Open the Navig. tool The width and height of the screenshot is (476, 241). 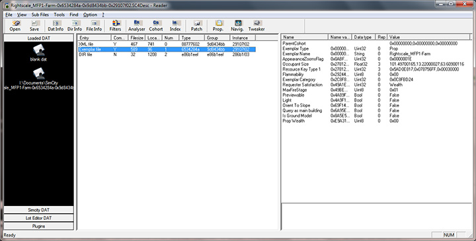coord(237,26)
